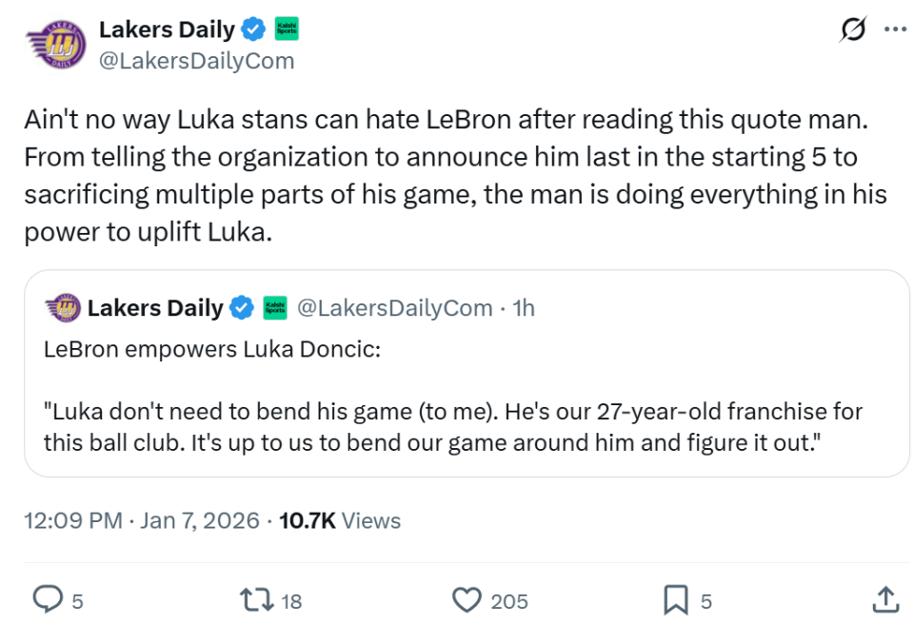914x623 pixels.
Task: Bookmark this Lakers Daily post
Action: click(x=675, y=599)
